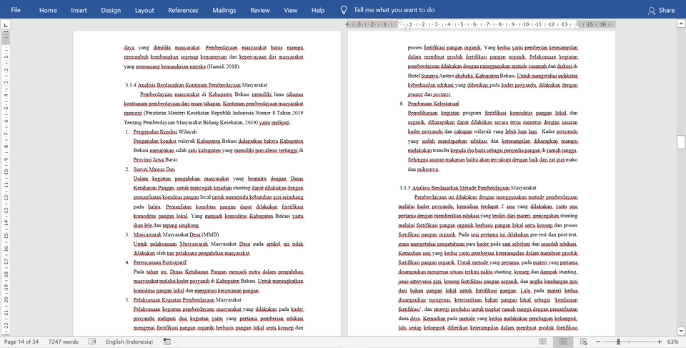The height and width of the screenshot is (348, 686).
Task: Switch to Read Mode view
Action: click(x=543, y=342)
